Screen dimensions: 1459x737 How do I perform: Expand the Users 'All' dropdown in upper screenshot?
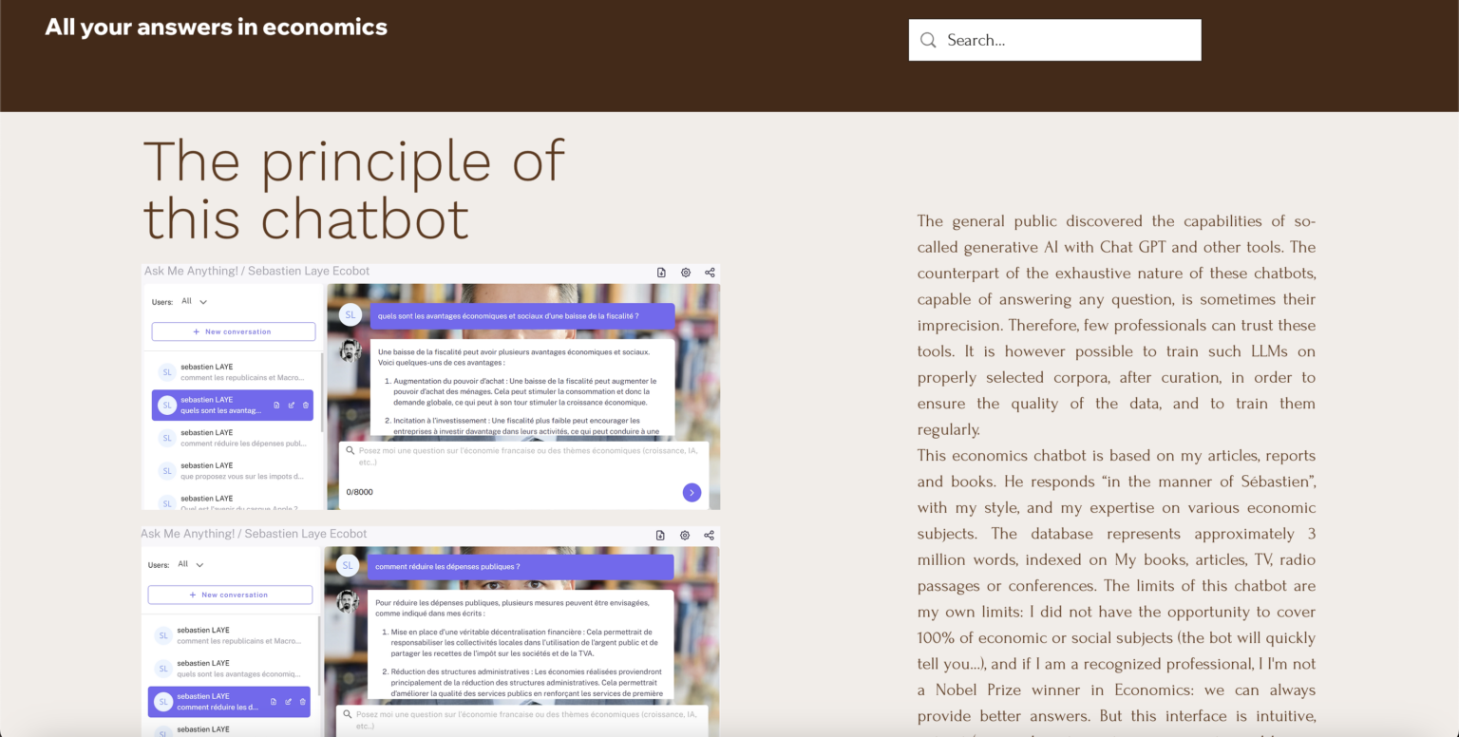(x=194, y=302)
